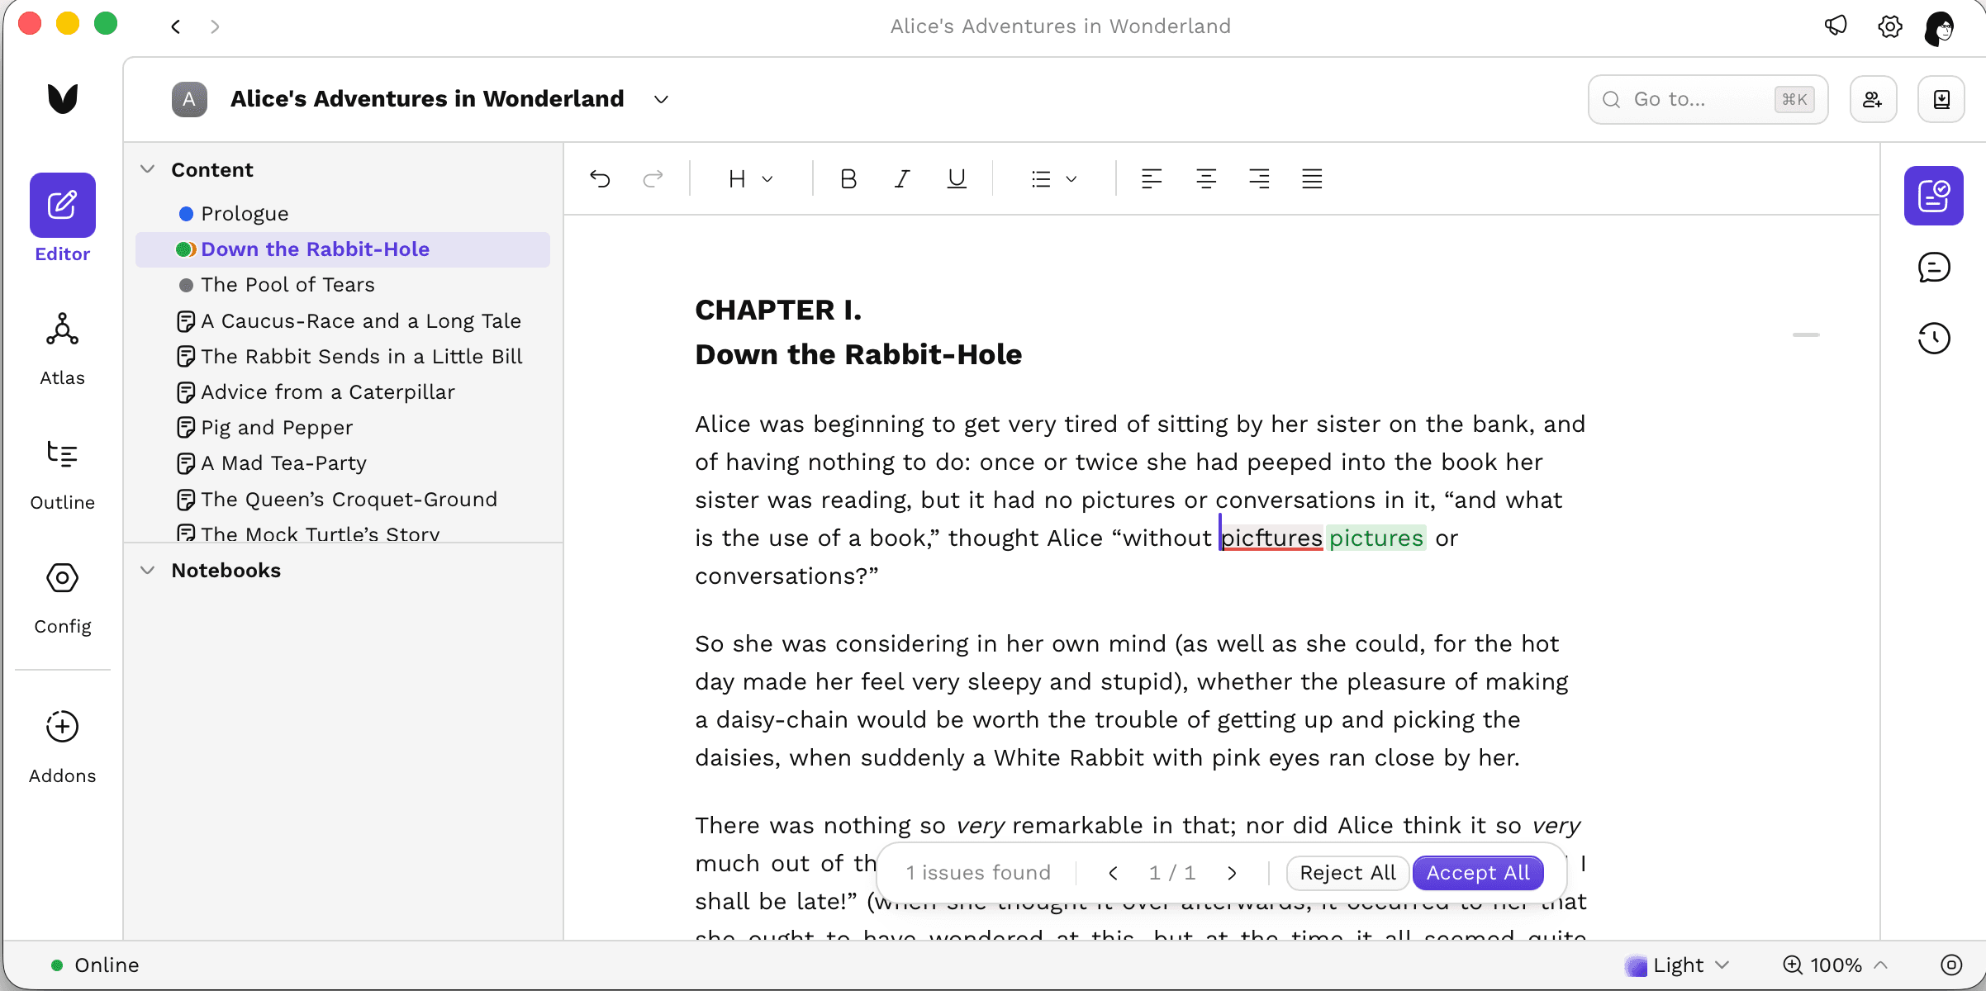1986x991 pixels.
Task: Go to the previous issue
Action: 1113,873
